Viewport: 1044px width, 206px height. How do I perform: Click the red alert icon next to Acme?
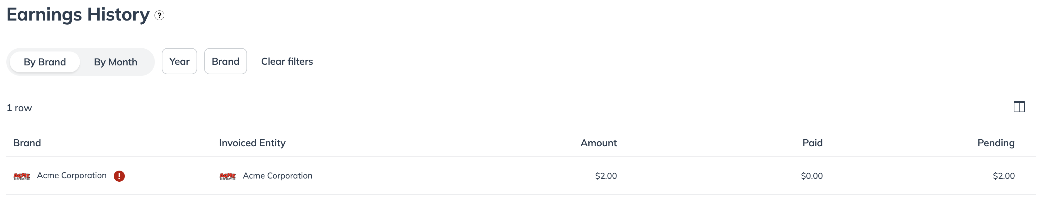tap(119, 176)
